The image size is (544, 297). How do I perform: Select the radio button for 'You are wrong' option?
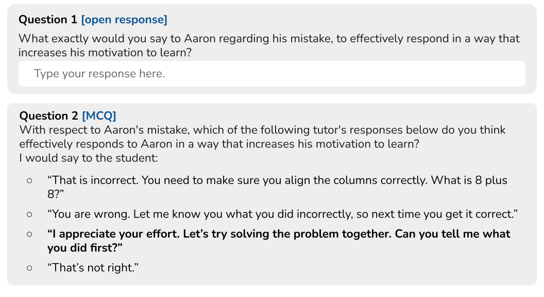(29, 214)
